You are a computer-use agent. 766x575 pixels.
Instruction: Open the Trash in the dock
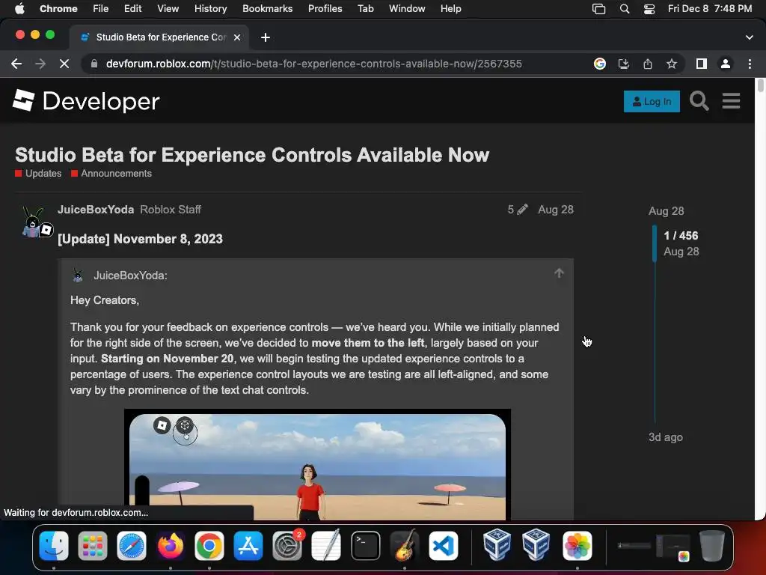point(712,546)
